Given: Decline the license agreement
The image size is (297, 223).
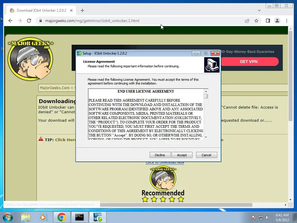Looking at the screenshot, I should point(160,155).
